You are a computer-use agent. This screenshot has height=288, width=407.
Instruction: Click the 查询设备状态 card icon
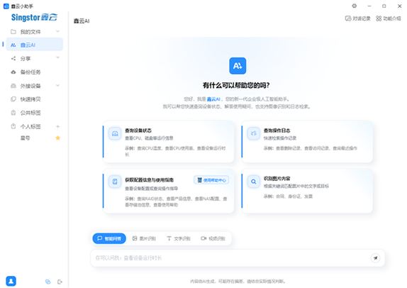(115, 134)
